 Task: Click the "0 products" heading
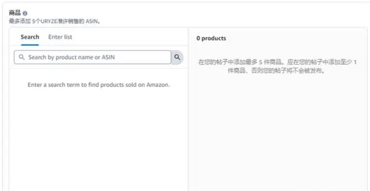211,38
